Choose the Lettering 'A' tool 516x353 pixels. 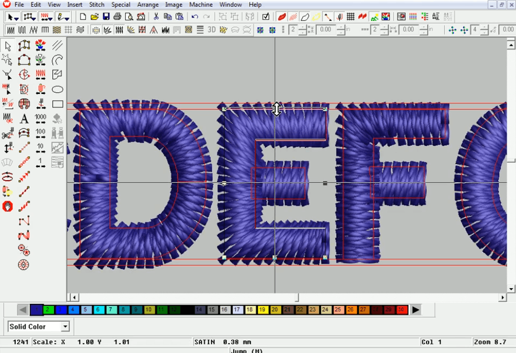click(24, 119)
